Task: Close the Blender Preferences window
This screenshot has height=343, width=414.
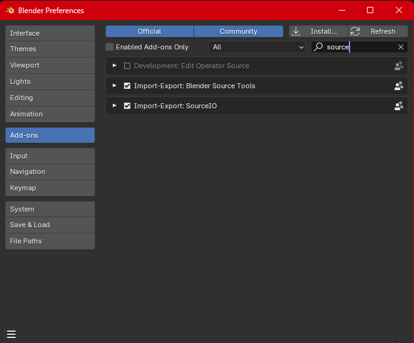Action: pyautogui.click(x=399, y=10)
